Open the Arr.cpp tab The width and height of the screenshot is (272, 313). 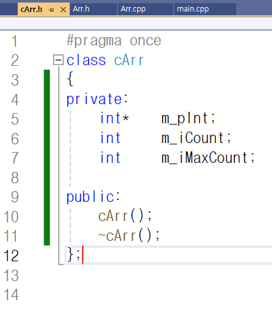(x=146, y=9)
